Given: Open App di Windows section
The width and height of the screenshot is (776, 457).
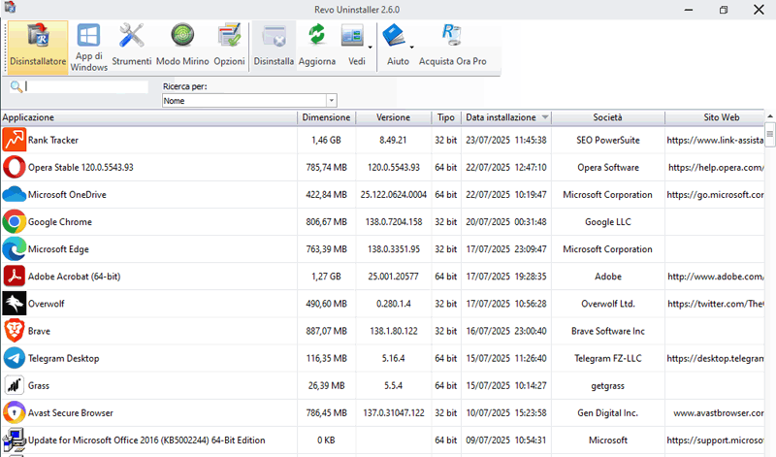Looking at the screenshot, I should point(88,46).
